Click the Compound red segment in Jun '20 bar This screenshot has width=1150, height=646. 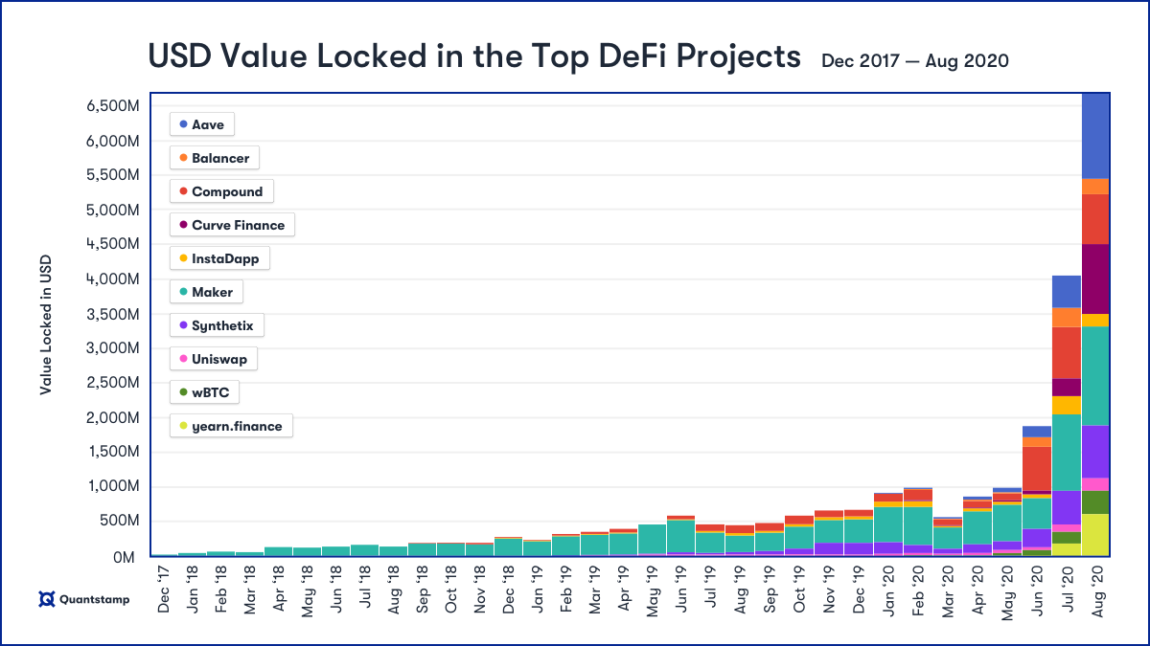click(x=1038, y=469)
